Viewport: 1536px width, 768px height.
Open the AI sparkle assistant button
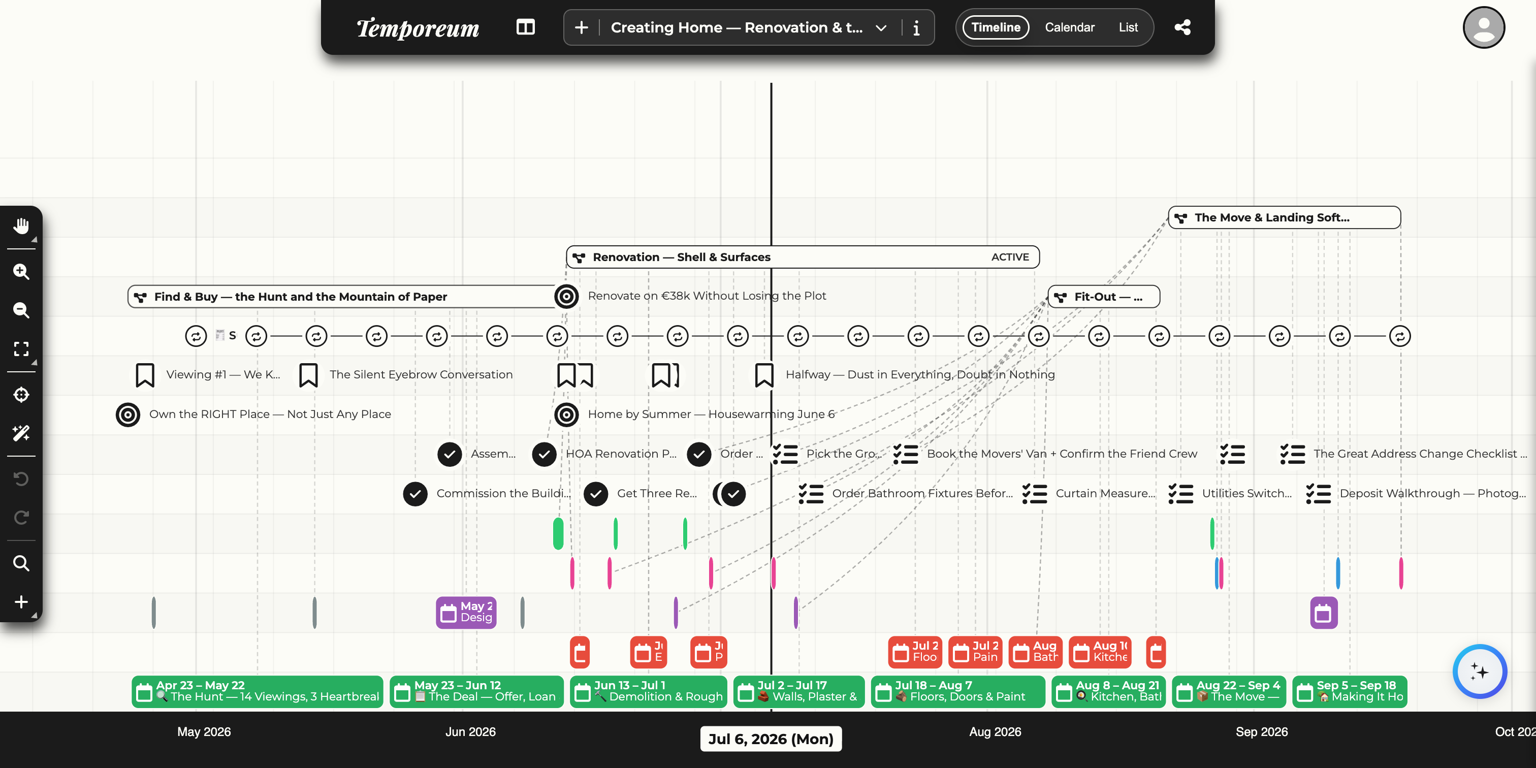click(1479, 671)
